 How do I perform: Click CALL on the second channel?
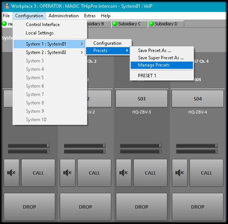[x=94, y=173]
